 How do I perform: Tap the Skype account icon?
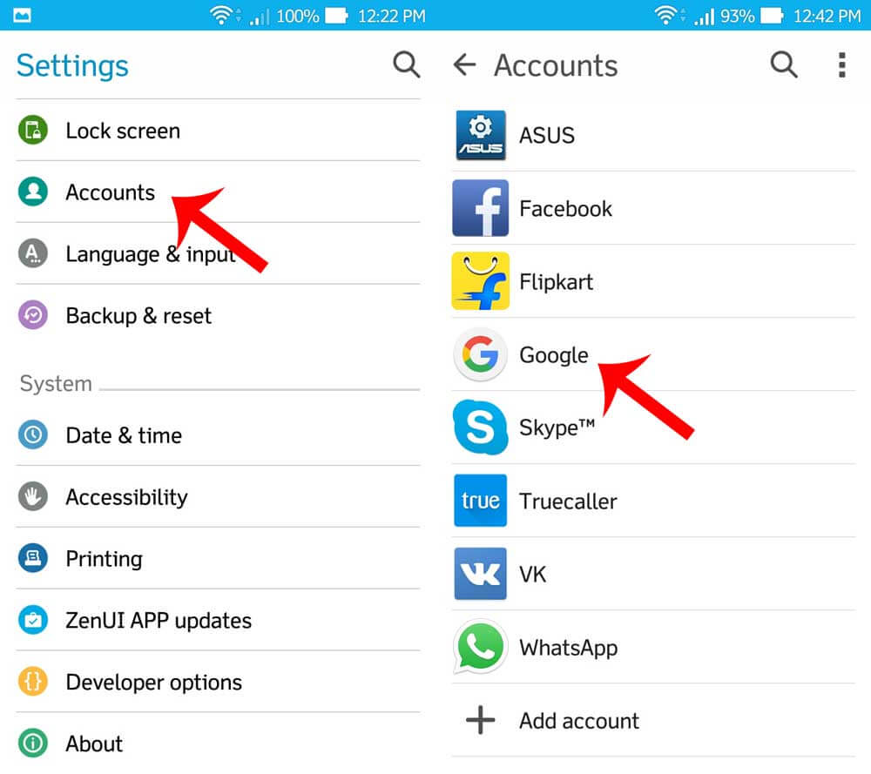[480, 428]
